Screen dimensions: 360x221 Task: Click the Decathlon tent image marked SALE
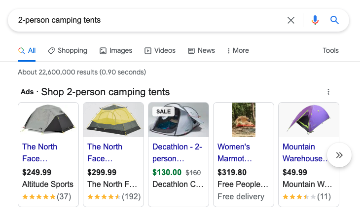click(x=179, y=120)
